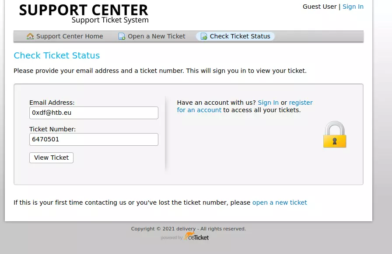Click the page icon beside Open a New Ticket
This screenshot has height=254, width=392.
pyautogui.click(x=122, y=36)
